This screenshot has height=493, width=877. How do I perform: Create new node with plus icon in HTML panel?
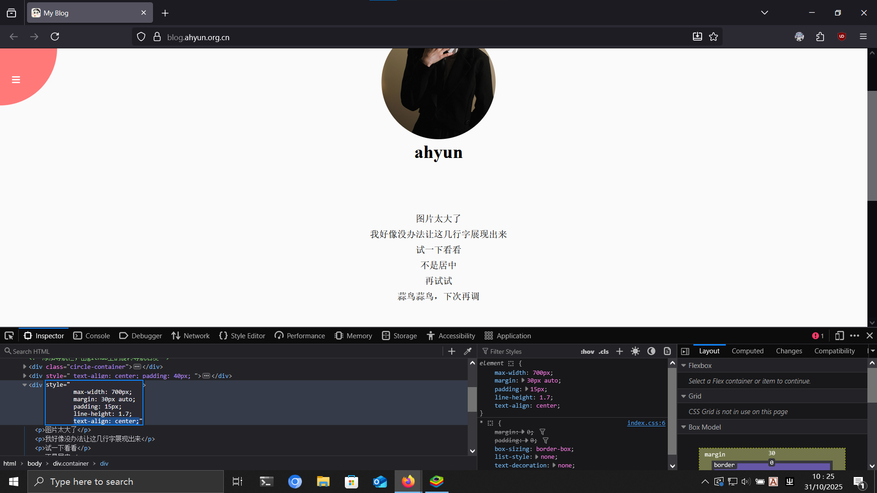coord(452,351)
